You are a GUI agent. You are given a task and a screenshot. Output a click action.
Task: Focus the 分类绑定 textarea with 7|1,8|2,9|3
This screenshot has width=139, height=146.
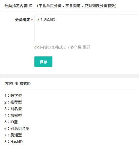coord(87,28)
